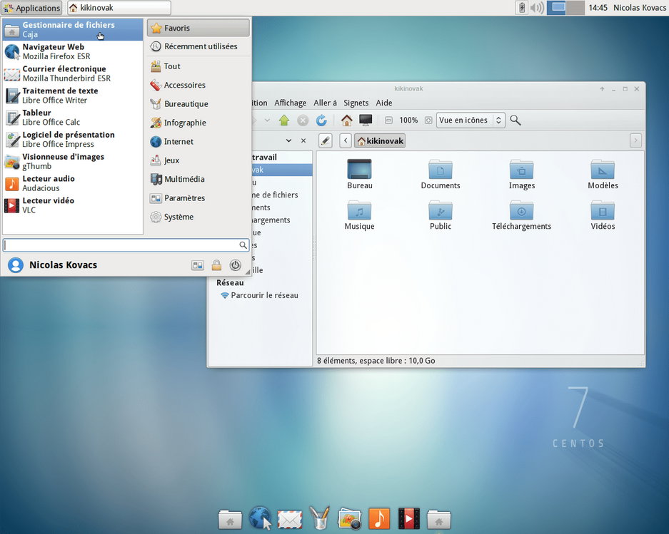This screenshot has width=669, height=534.
Task: Select the Tout category
Action: click(198, 66)
